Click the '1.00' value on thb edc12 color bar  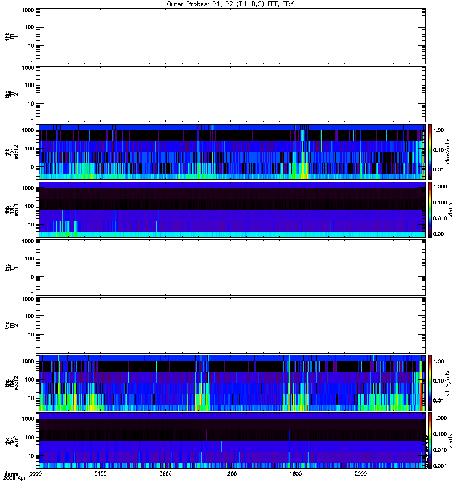[439, 130]
